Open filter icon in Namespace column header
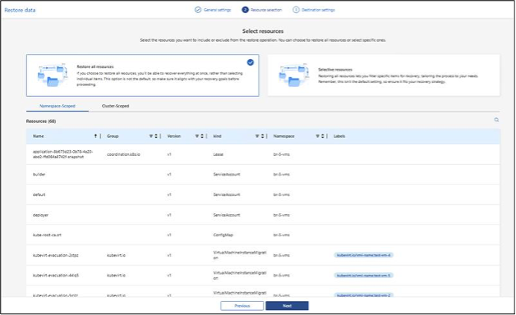The height and width of the screenshot is (315, 516). tap(317, 136)
